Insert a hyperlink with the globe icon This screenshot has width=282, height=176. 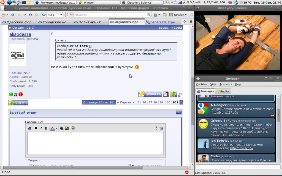click(61, 128)
